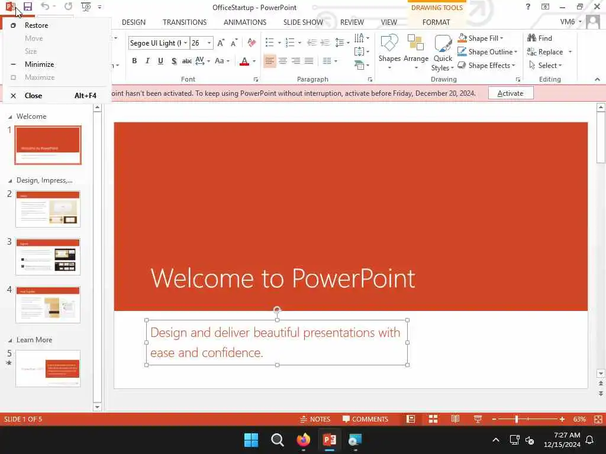
Task: Apply red Font Color swatch
Action: pyautogui.click(x=244, y=61)
